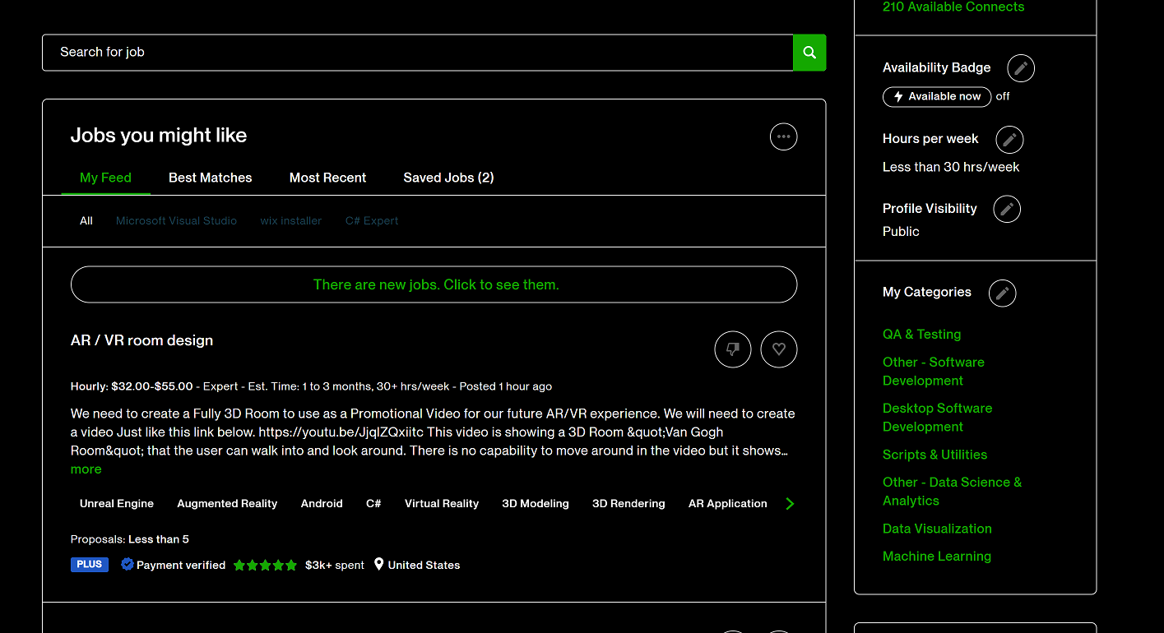1164x633 pixels.
Task: Edit the Availability Badge via its pencil icon
Action: (x=1020, y=68)
